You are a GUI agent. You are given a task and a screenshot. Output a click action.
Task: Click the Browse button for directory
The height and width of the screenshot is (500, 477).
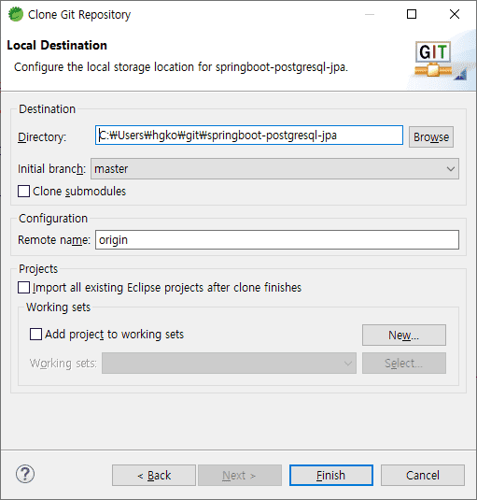click(431, 136)
